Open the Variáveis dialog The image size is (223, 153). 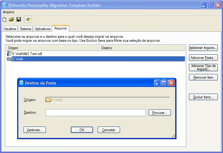(35, 130)
